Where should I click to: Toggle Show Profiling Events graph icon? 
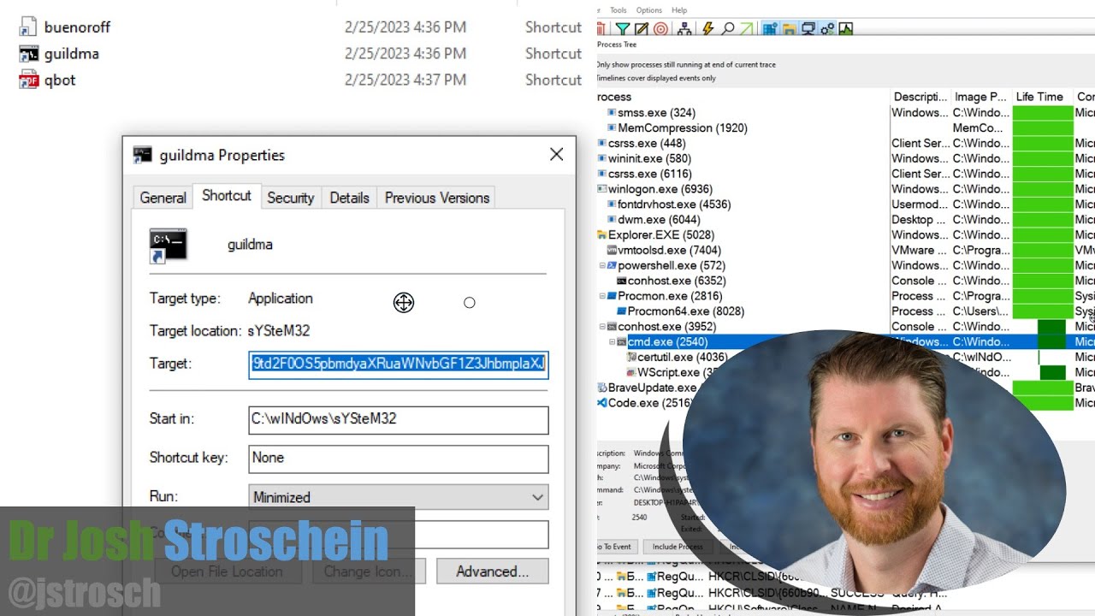coord(846,29)
